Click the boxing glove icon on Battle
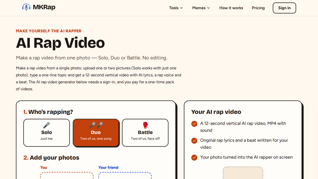318x179 pixels. [x=145, y=125]
